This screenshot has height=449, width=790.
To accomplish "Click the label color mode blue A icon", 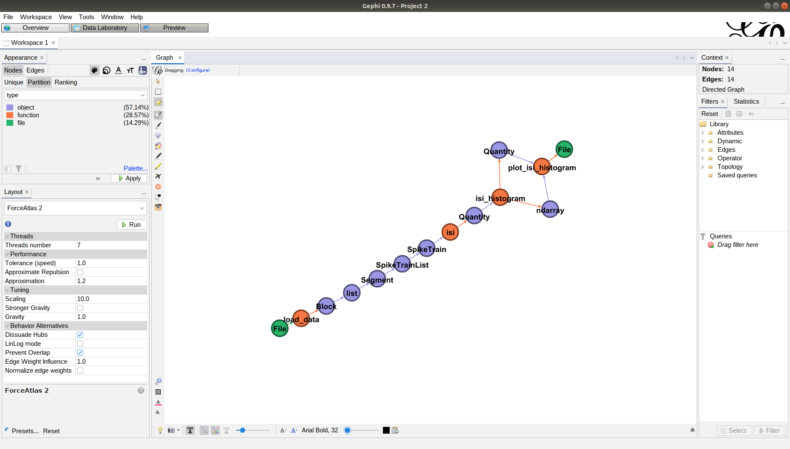I will (x=294, y=430).
